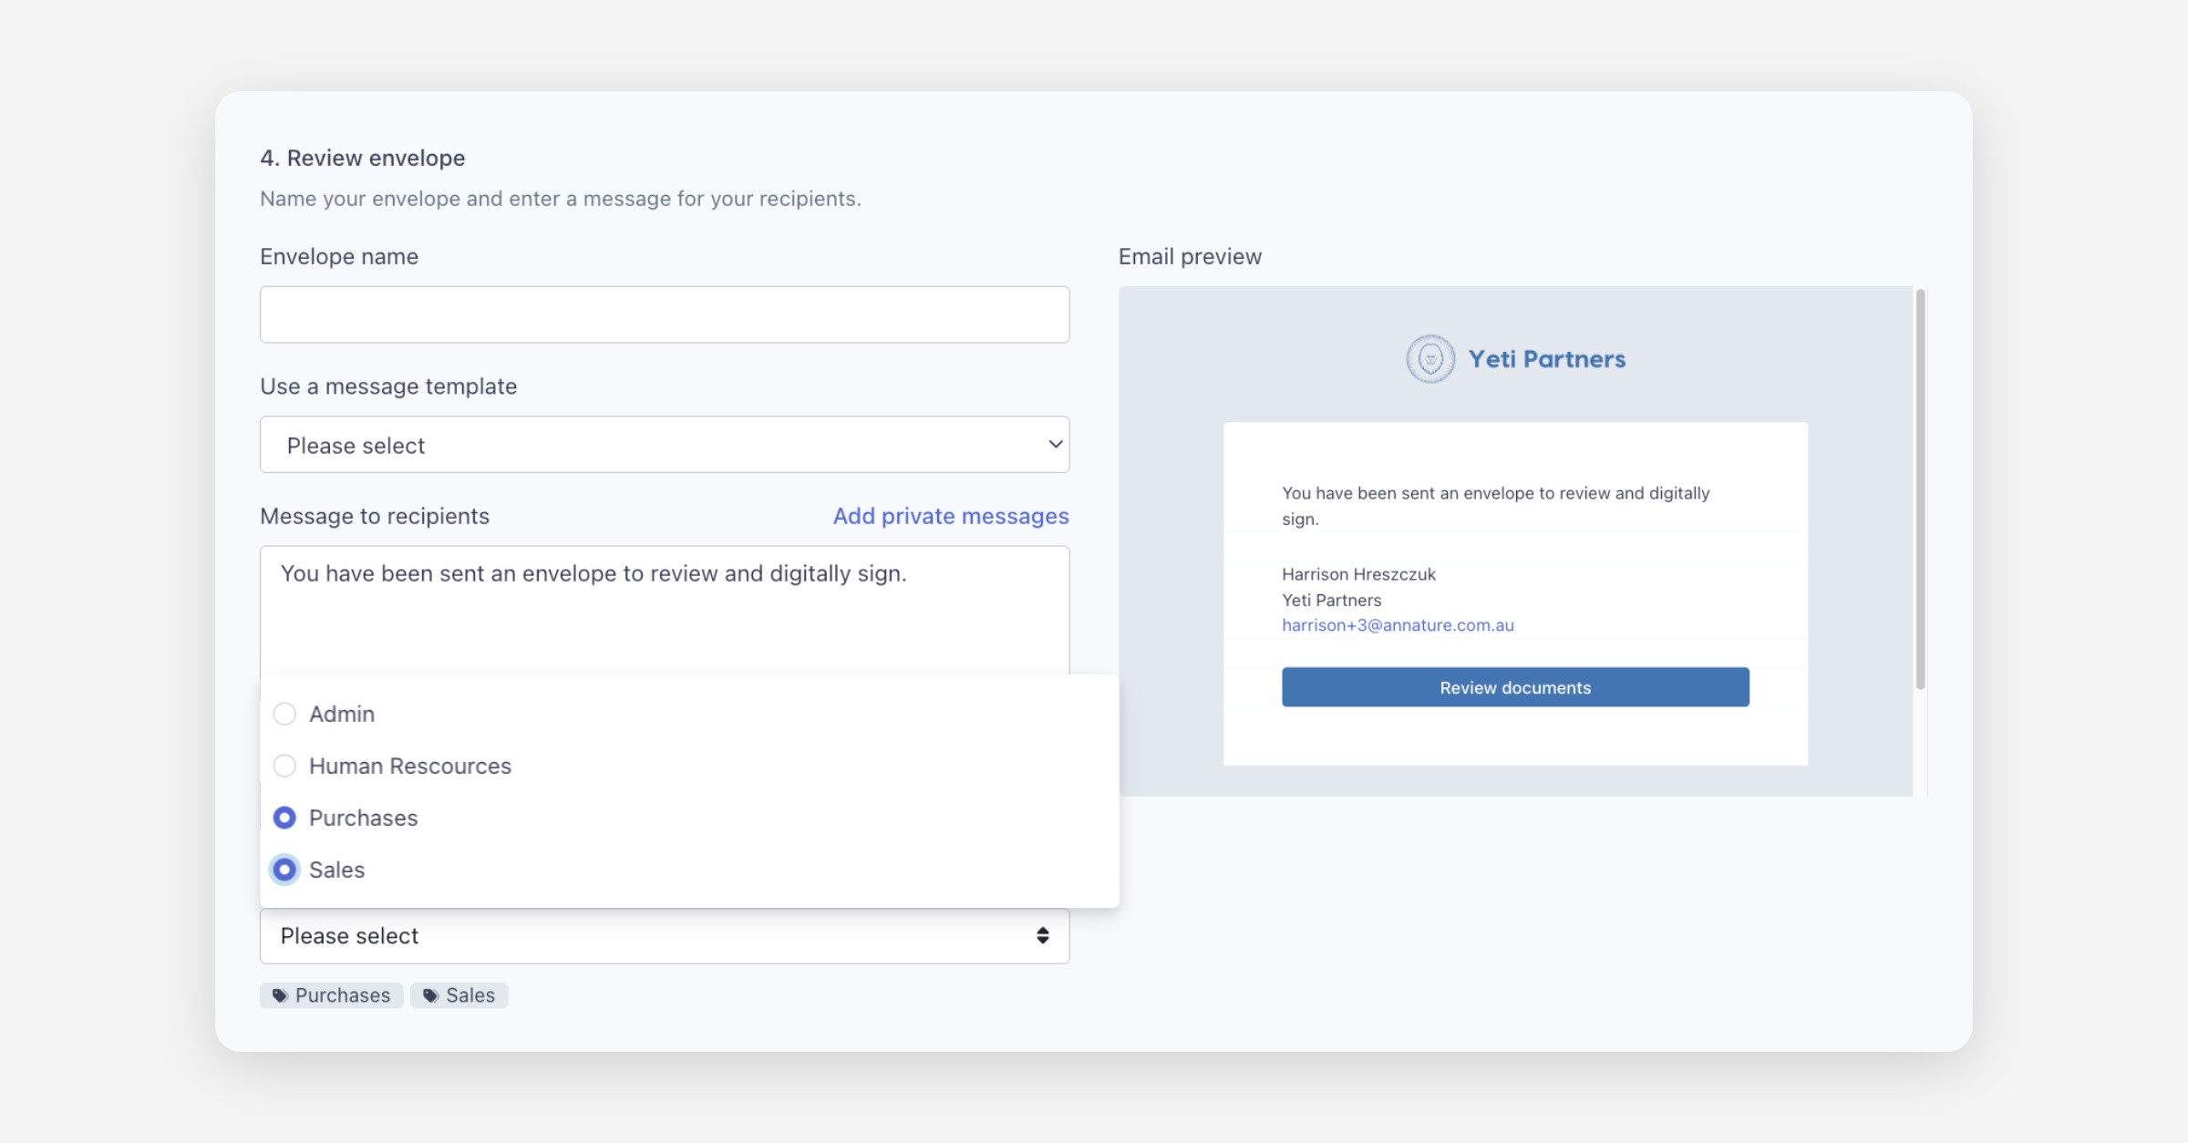Open the harrison+3@annature.com.au email link

(x=1397, y=625)
